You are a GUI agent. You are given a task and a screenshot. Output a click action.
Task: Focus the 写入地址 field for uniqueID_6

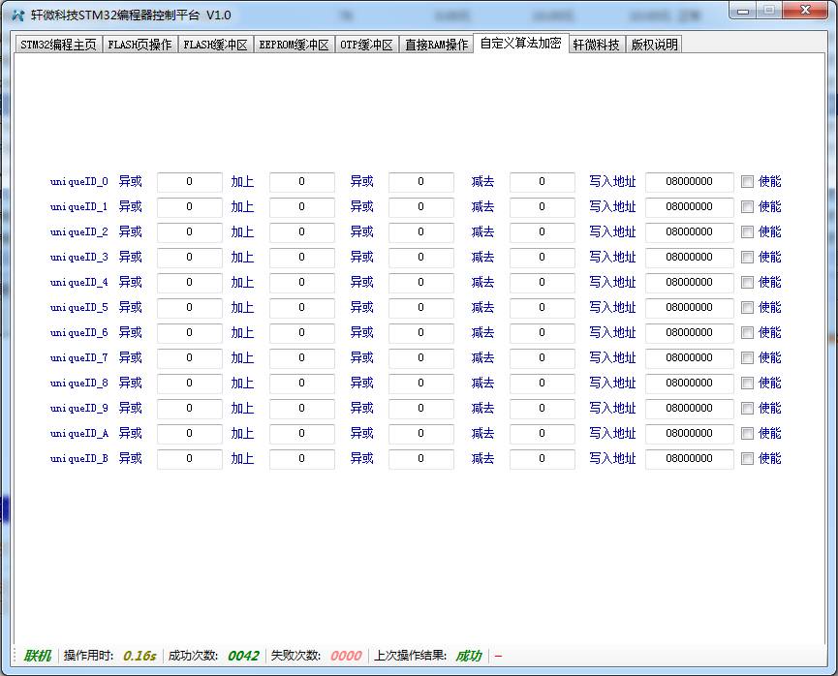[x=690, y=332]
